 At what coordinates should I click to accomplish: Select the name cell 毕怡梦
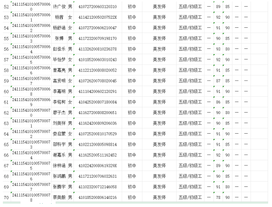[x=59, y=60]
